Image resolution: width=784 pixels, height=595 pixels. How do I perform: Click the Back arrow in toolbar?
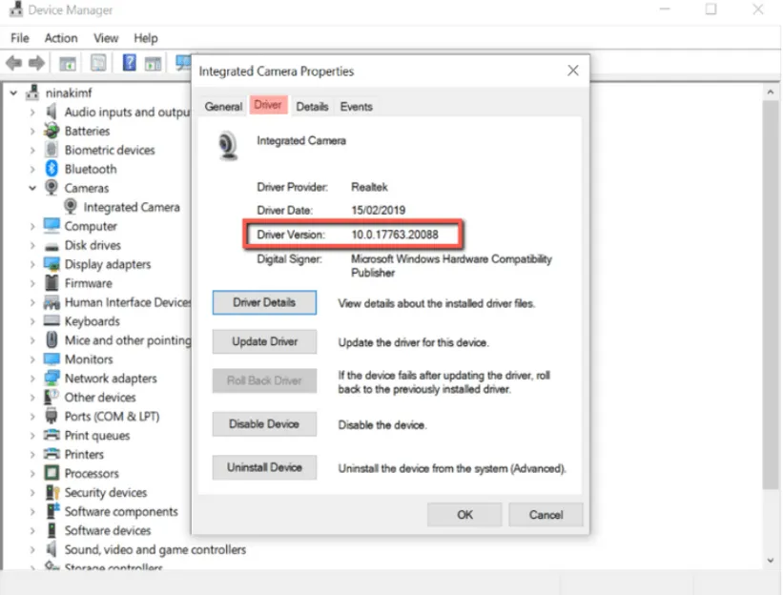14,64
